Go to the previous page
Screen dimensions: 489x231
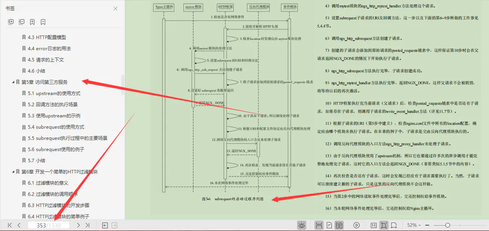(19, 225)
